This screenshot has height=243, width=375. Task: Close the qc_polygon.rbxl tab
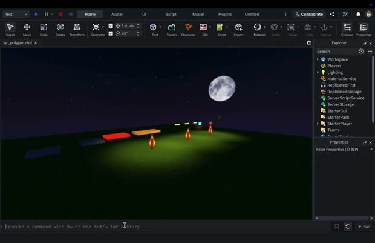(x=36, y=42)
